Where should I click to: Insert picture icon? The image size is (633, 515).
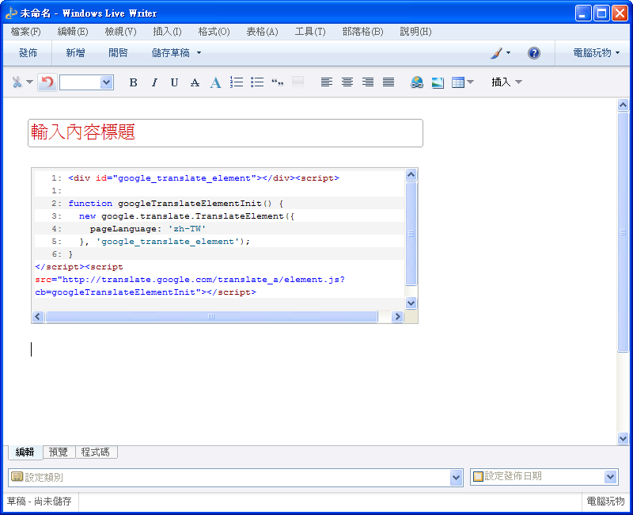tap(438, 82)
